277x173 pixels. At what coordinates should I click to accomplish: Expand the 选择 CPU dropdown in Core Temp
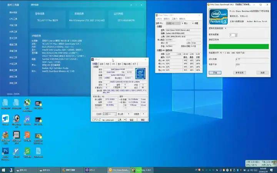(173, 23)
